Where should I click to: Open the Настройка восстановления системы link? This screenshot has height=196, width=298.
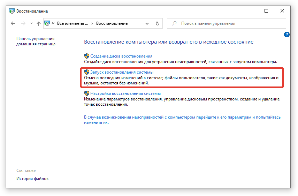tap(125, 93)
